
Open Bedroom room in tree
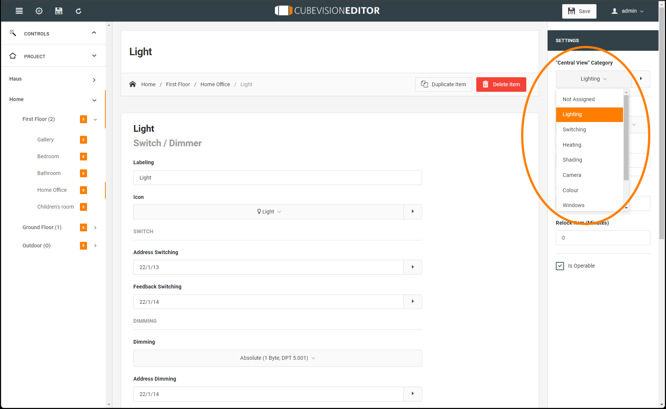point(48,156)
